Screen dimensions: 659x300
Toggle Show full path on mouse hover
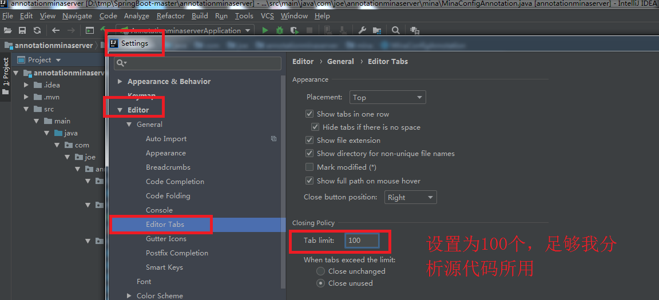pos(309,181)
